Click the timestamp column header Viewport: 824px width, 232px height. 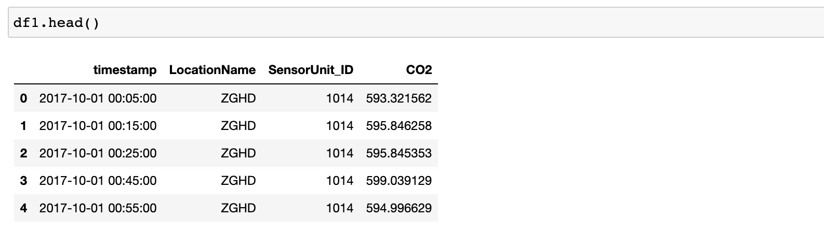125,70
